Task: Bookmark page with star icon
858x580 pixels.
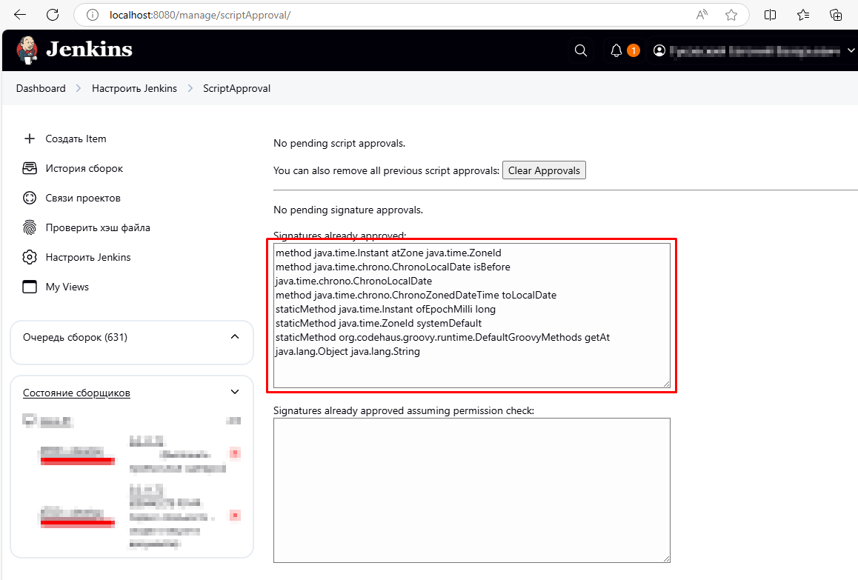Action: click(731, 15)
